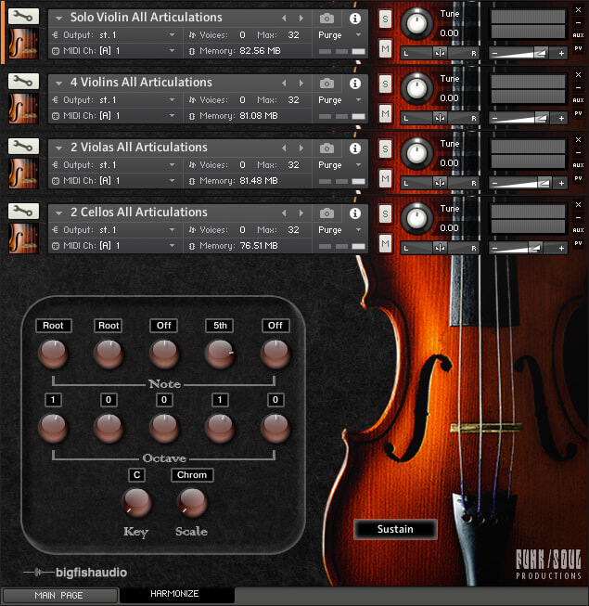Image resolution: width=589 pixels, height=606 pixels.
Task: Click the Key knob set to C
Action: (136, 502)
